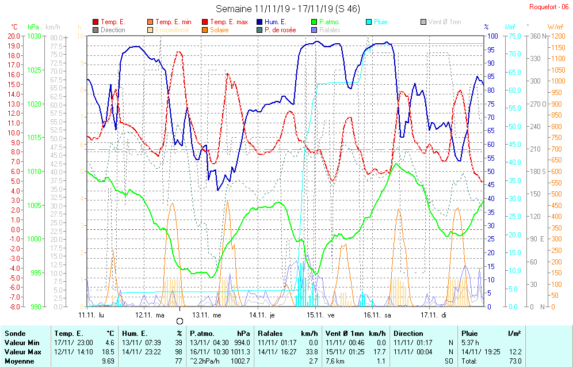Click the gust timestamp 14/11/ 16:27

pos(277,352)
